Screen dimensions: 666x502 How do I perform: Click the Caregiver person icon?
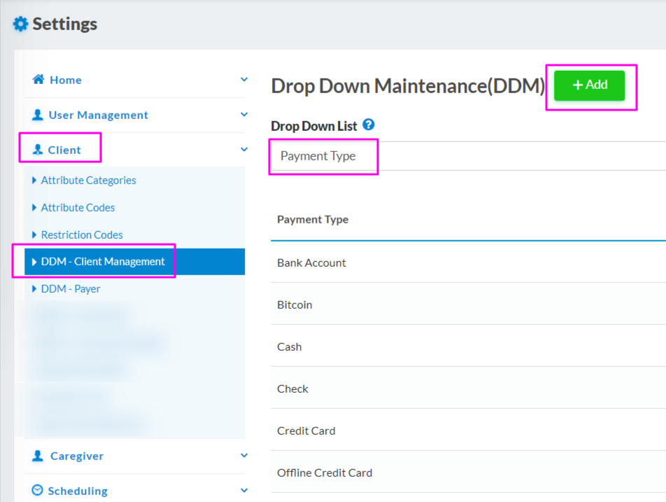pos(38,456)
